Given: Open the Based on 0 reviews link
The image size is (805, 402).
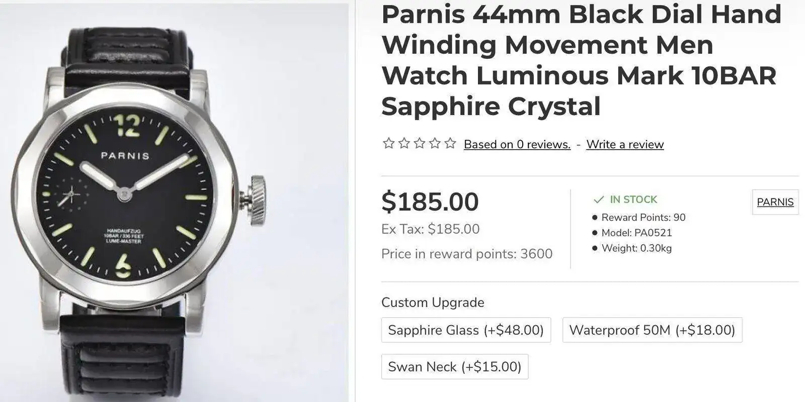Looking at the screenshot, I should (x=517, y=145).
